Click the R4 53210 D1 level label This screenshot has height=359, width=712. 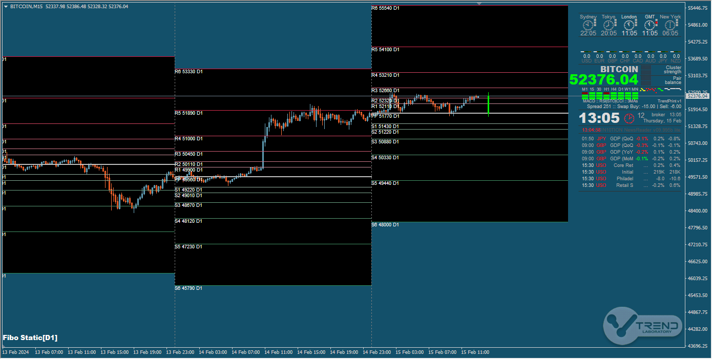(x=386, y=75)
